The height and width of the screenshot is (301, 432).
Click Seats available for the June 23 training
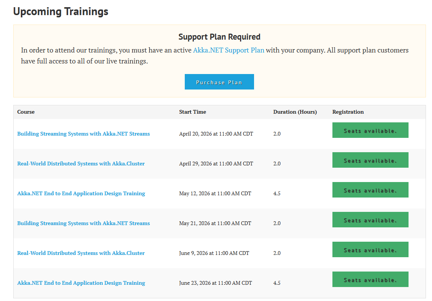click(x=370, y=279)
